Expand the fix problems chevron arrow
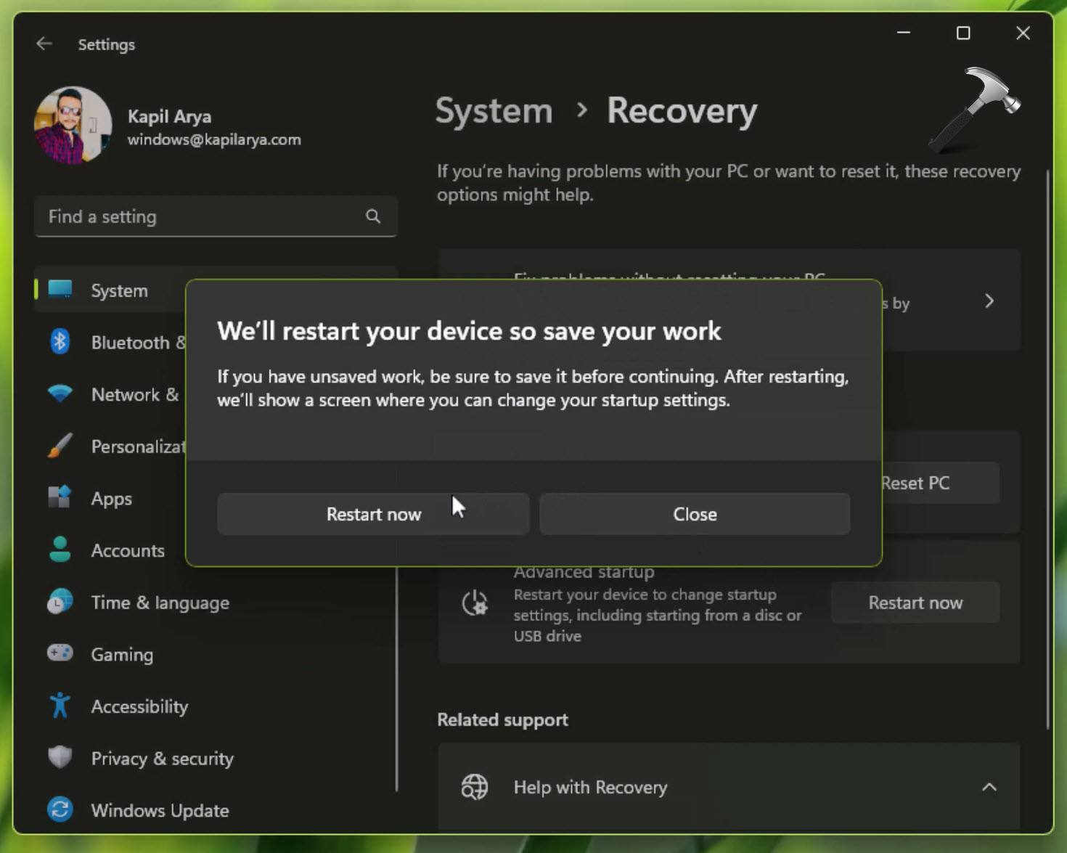 [989, 301]
